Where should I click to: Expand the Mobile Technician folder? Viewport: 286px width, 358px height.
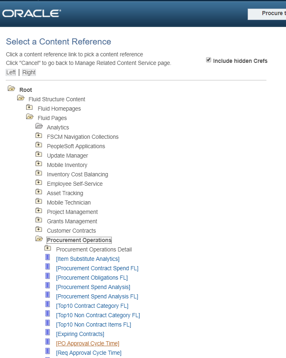[x=39, y=201]
